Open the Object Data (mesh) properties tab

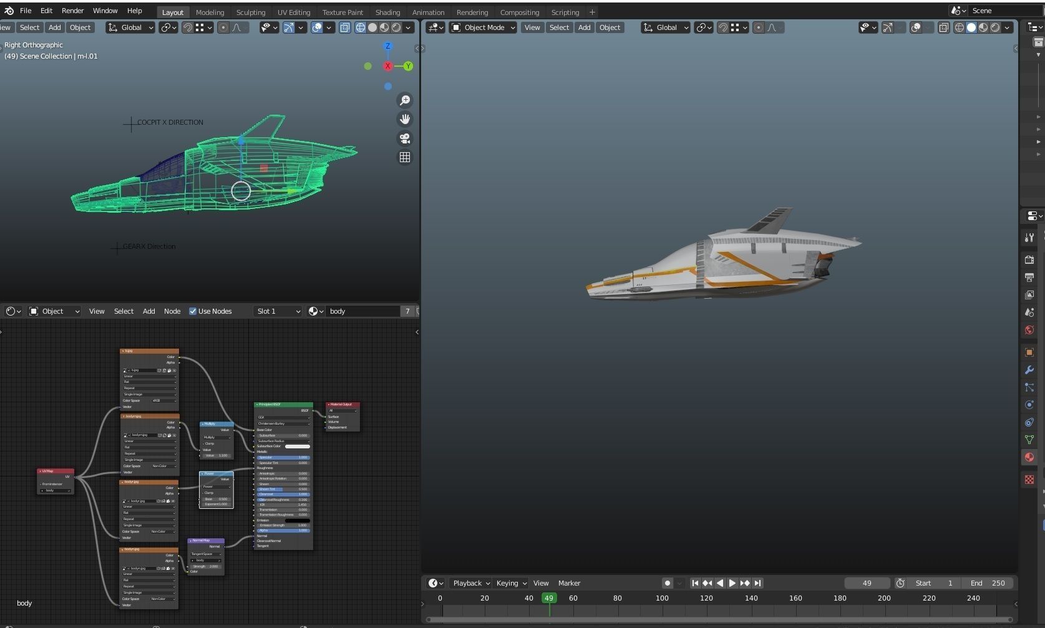tap(1029, 440)
